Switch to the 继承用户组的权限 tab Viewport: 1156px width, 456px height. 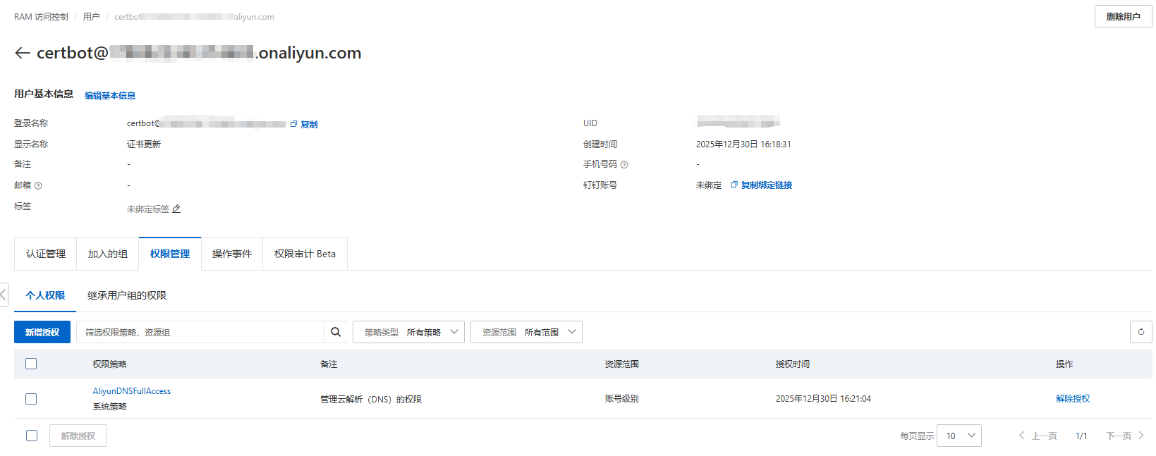click(x=127, y=295)
